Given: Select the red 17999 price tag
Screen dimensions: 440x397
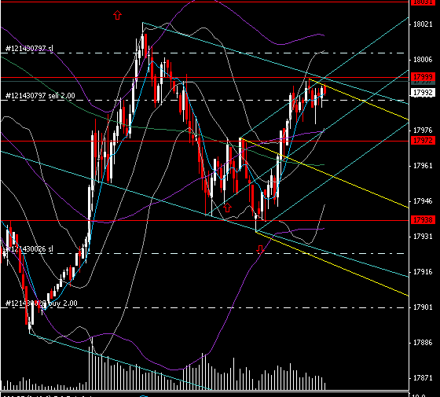Looking at the screenshot, I should click(423, 77).
